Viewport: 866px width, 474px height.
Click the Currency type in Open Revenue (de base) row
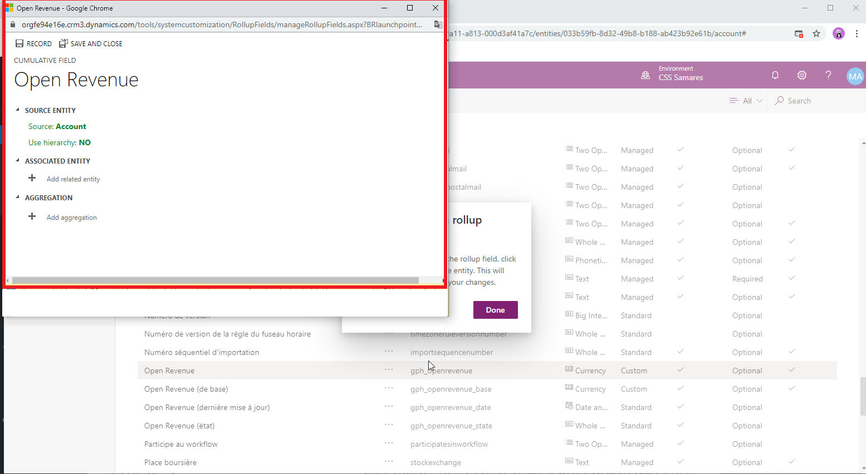point(585,389)
